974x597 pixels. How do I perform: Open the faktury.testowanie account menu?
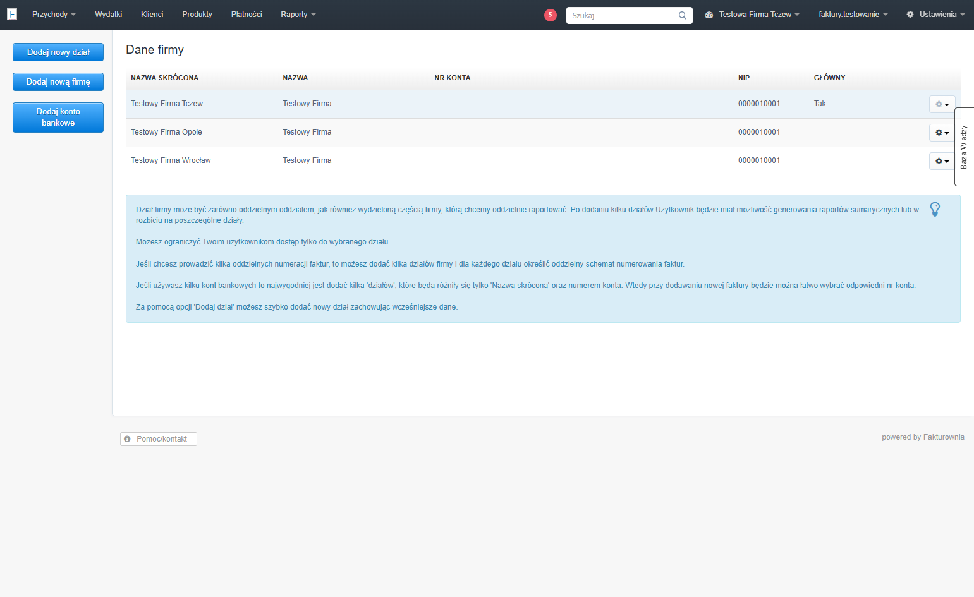point(853,15)
